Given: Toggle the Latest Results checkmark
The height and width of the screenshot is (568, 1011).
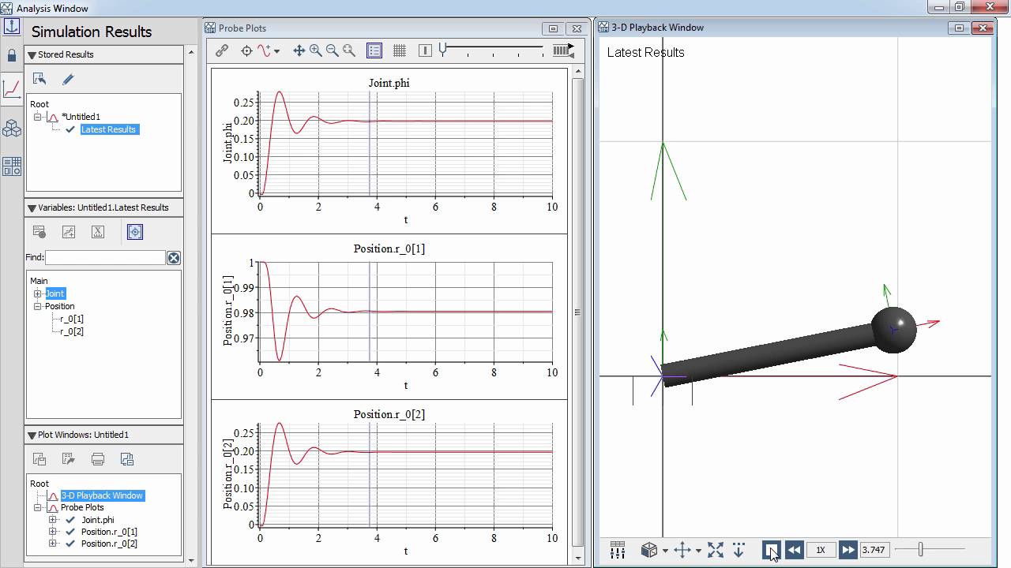Looking at the screenshot, I should click(x=70, y=129).
